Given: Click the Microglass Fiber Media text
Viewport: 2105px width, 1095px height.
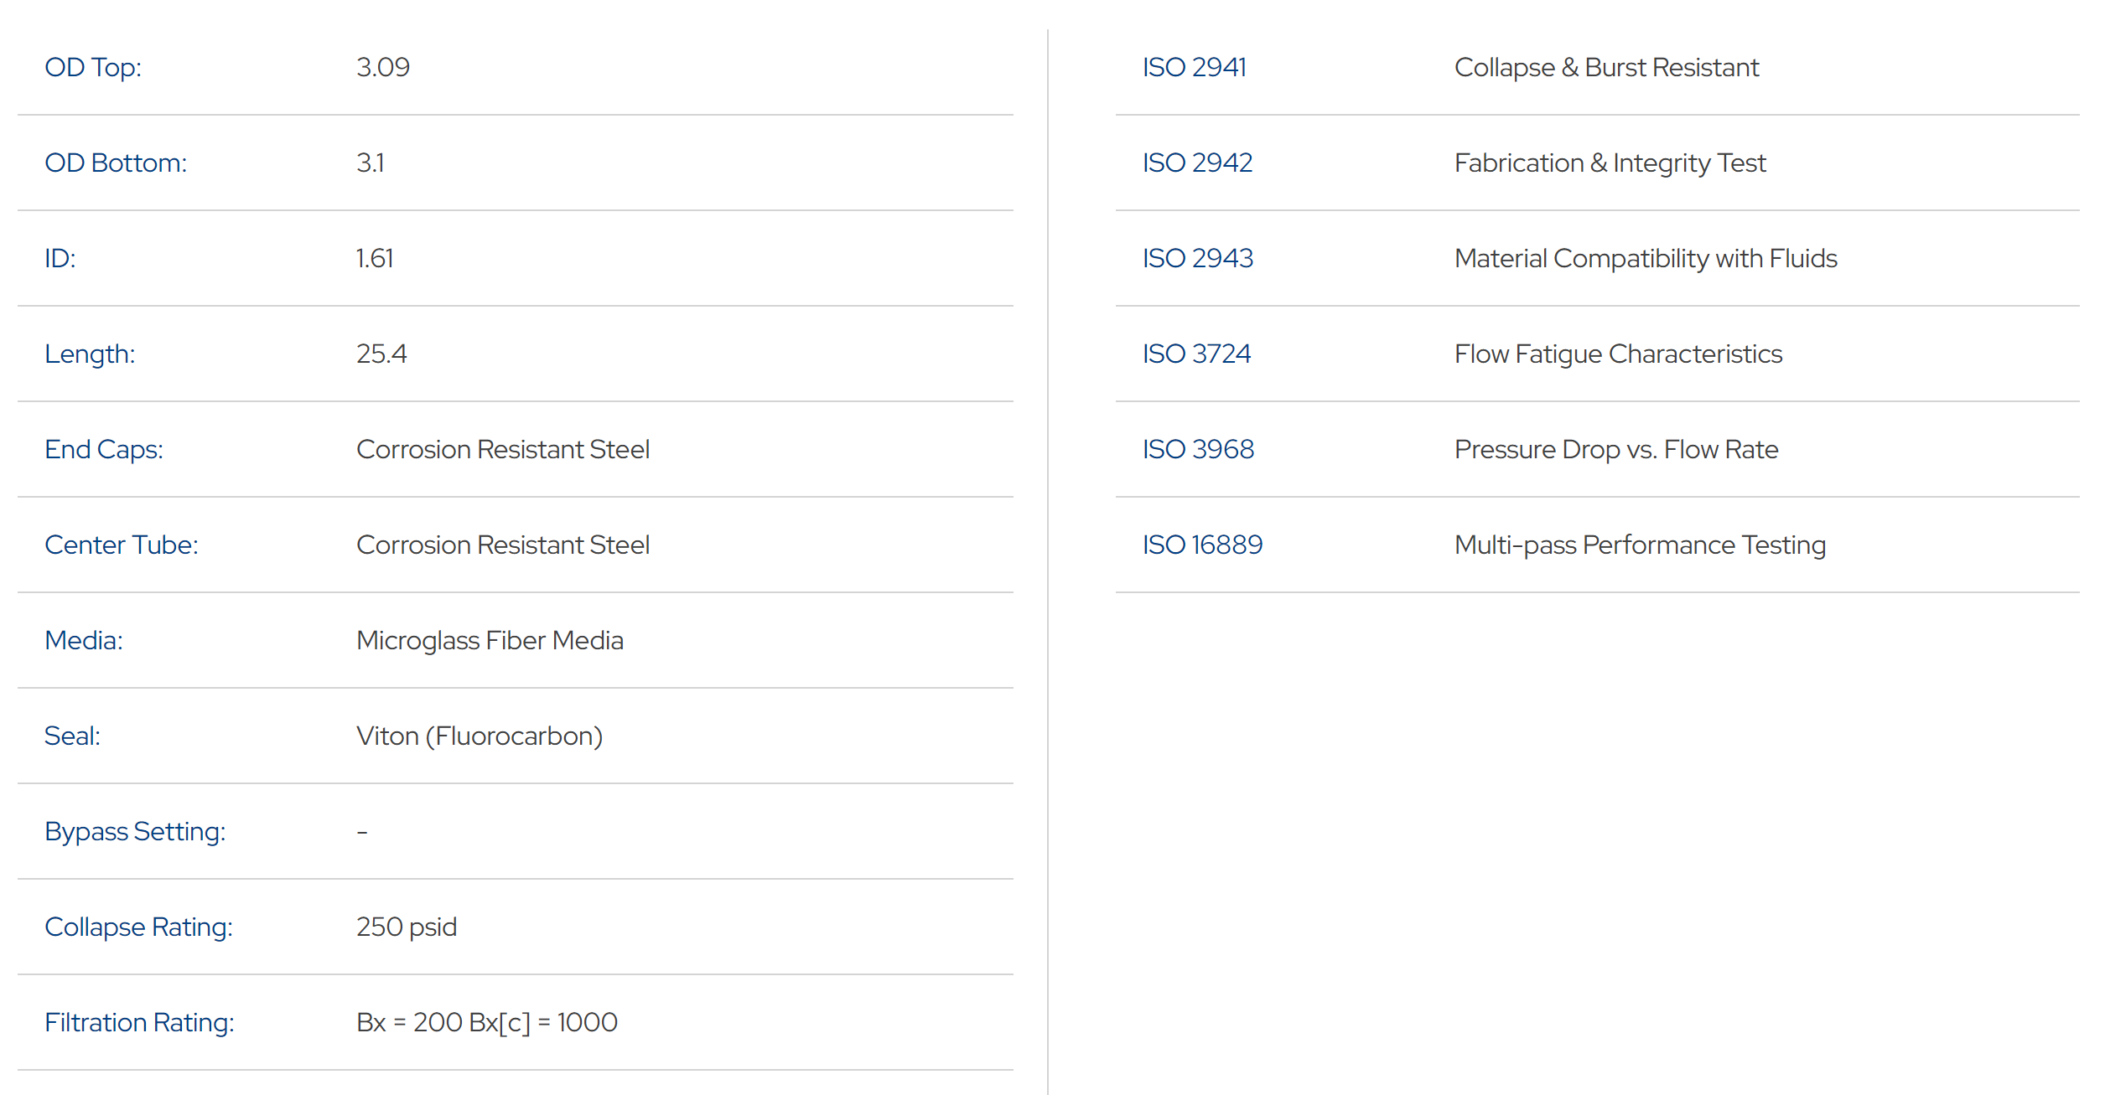Looking at the screenshot, I should [490, 640].
